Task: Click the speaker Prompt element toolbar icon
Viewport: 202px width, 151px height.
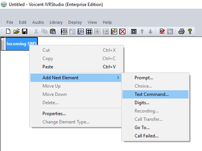Action: point(64,31)
